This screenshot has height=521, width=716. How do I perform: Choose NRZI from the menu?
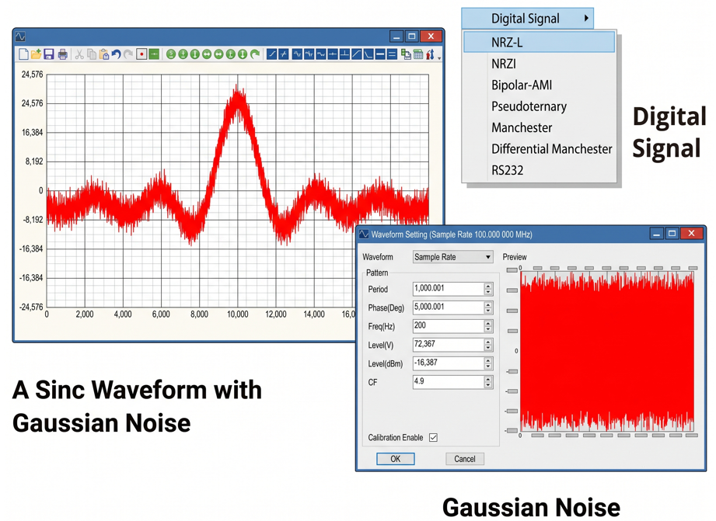(539, 64)
